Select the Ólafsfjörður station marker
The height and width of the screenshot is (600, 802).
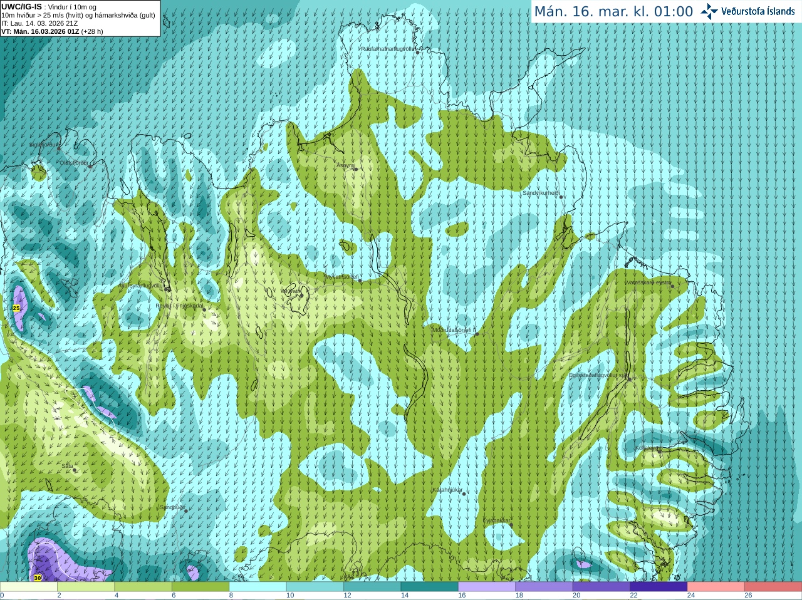point(90,167)
